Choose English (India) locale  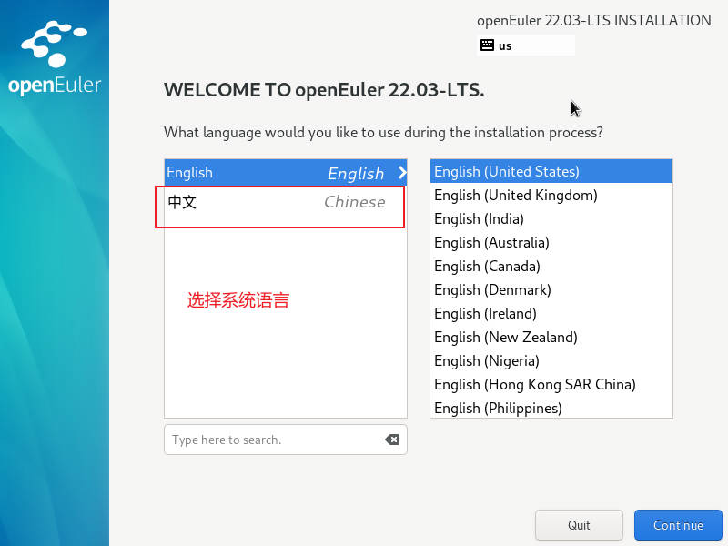(x=551, y=218)
